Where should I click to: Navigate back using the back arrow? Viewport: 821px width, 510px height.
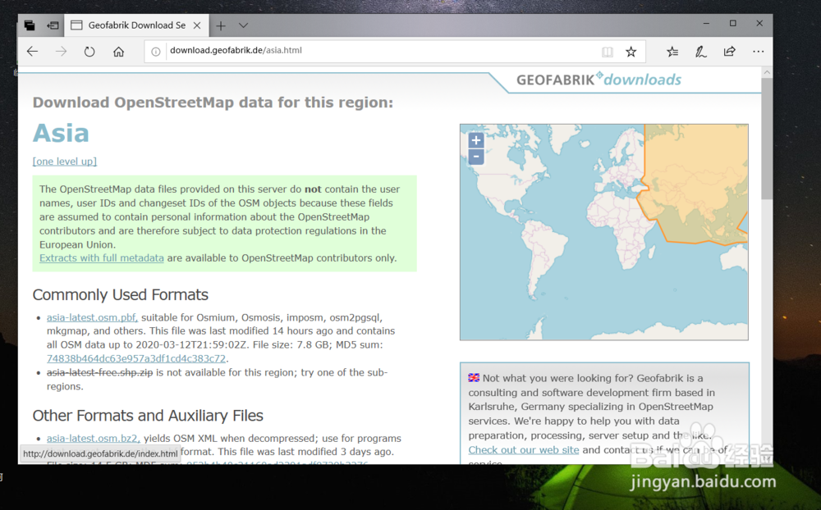[31, 51]
